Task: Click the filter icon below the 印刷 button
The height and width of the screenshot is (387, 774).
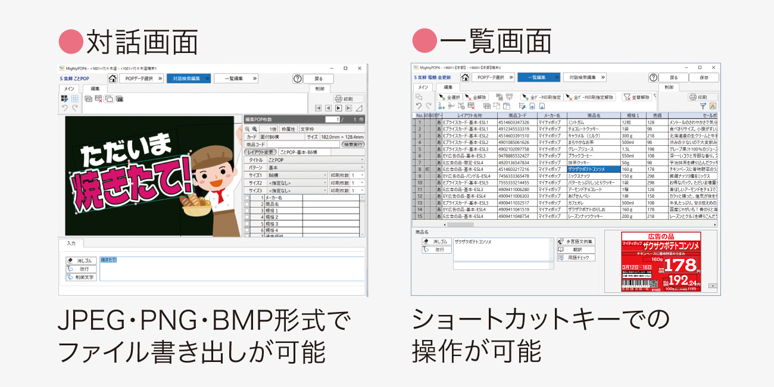Action: 703,107
